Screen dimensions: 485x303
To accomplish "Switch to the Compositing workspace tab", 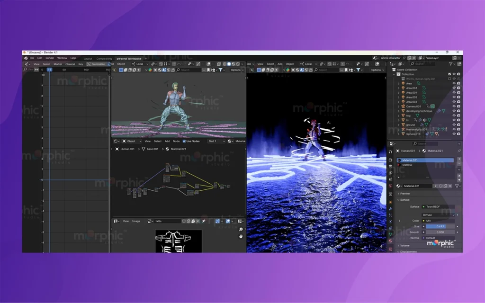I will click(104, 59).
